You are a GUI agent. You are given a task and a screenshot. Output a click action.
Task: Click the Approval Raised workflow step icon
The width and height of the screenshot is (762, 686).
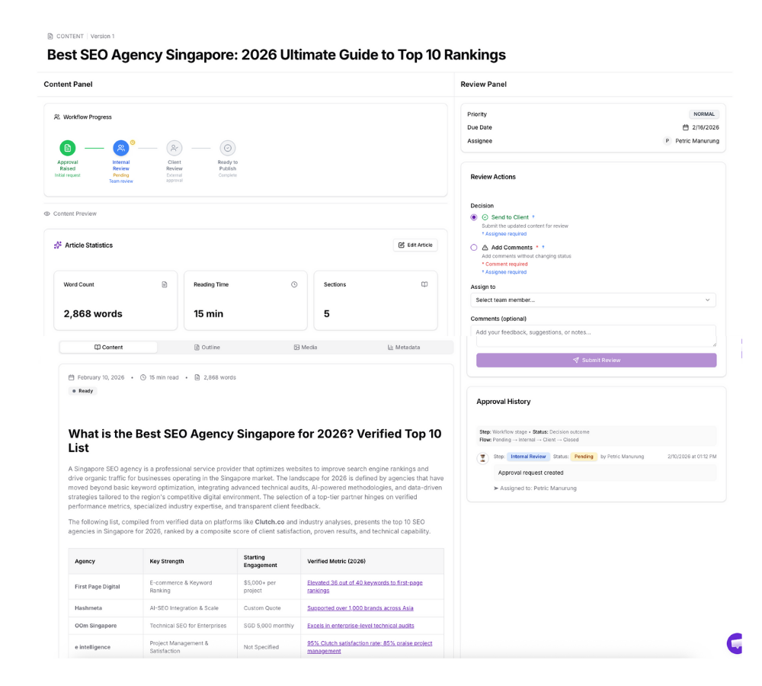[68, 148]
